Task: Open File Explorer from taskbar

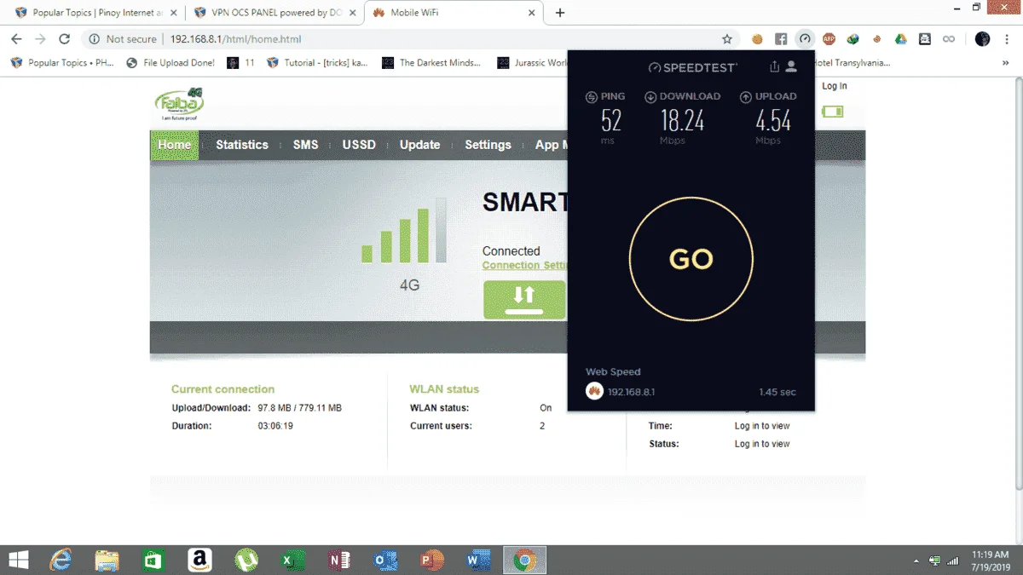Action: pos(107,560)
